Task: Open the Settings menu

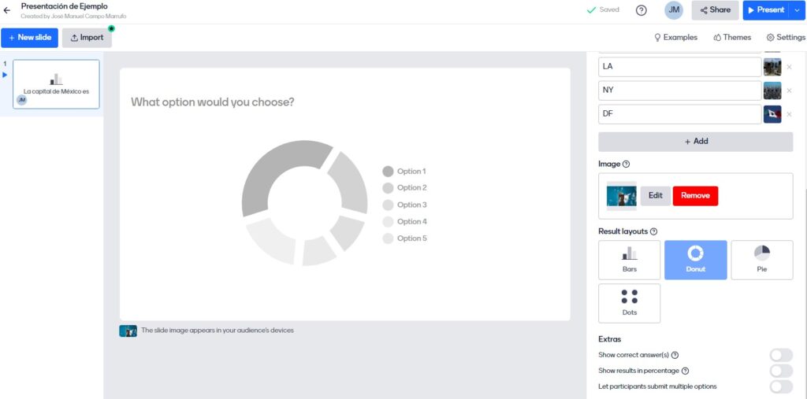Action: click(785, 37)
